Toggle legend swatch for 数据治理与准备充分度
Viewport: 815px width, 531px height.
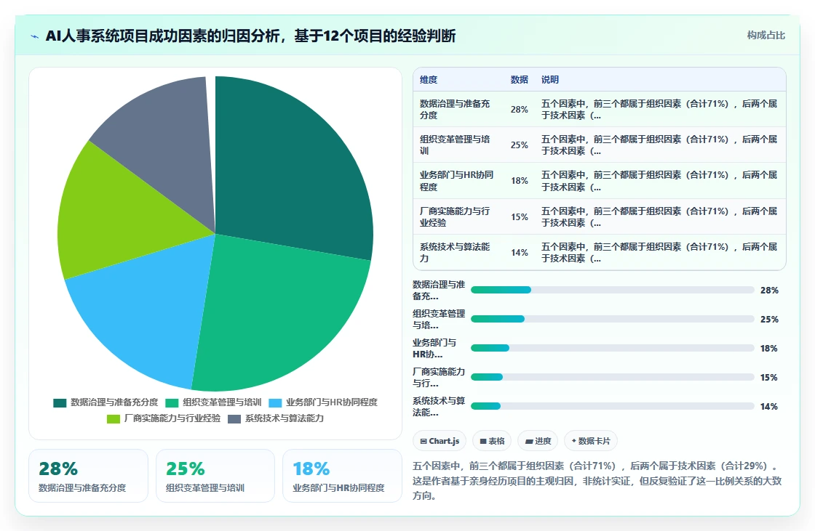pos(60,403)
